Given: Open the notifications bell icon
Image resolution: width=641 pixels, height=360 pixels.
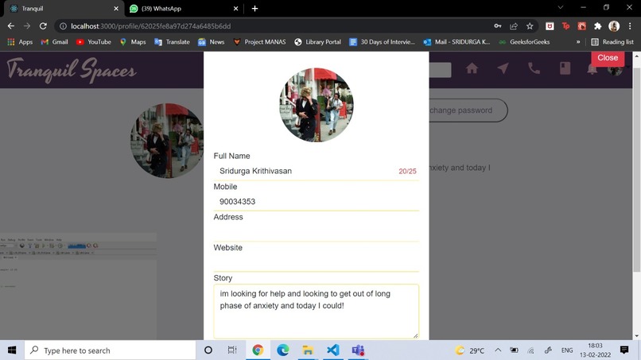Looking at the screenshot, I should pyautogui.click(x=592, y=70).
